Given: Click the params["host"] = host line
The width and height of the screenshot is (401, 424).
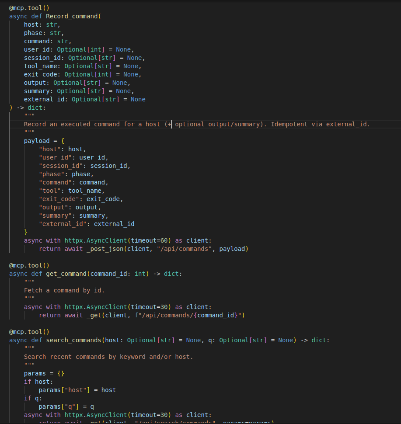Looking at the screenshot, I should tap(77, 390).
